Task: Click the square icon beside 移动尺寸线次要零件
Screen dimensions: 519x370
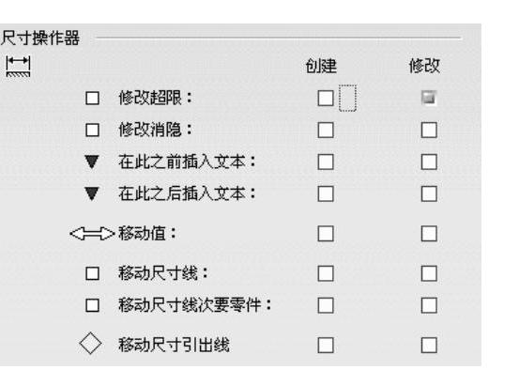Action: click(x=92, y=305)
